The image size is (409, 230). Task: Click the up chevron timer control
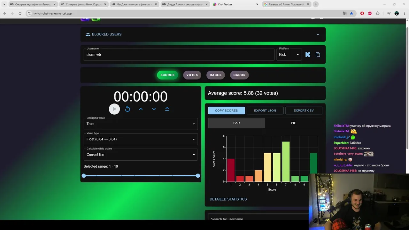141,109
